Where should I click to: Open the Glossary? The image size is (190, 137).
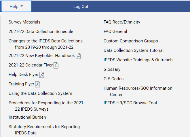(112, 69)
